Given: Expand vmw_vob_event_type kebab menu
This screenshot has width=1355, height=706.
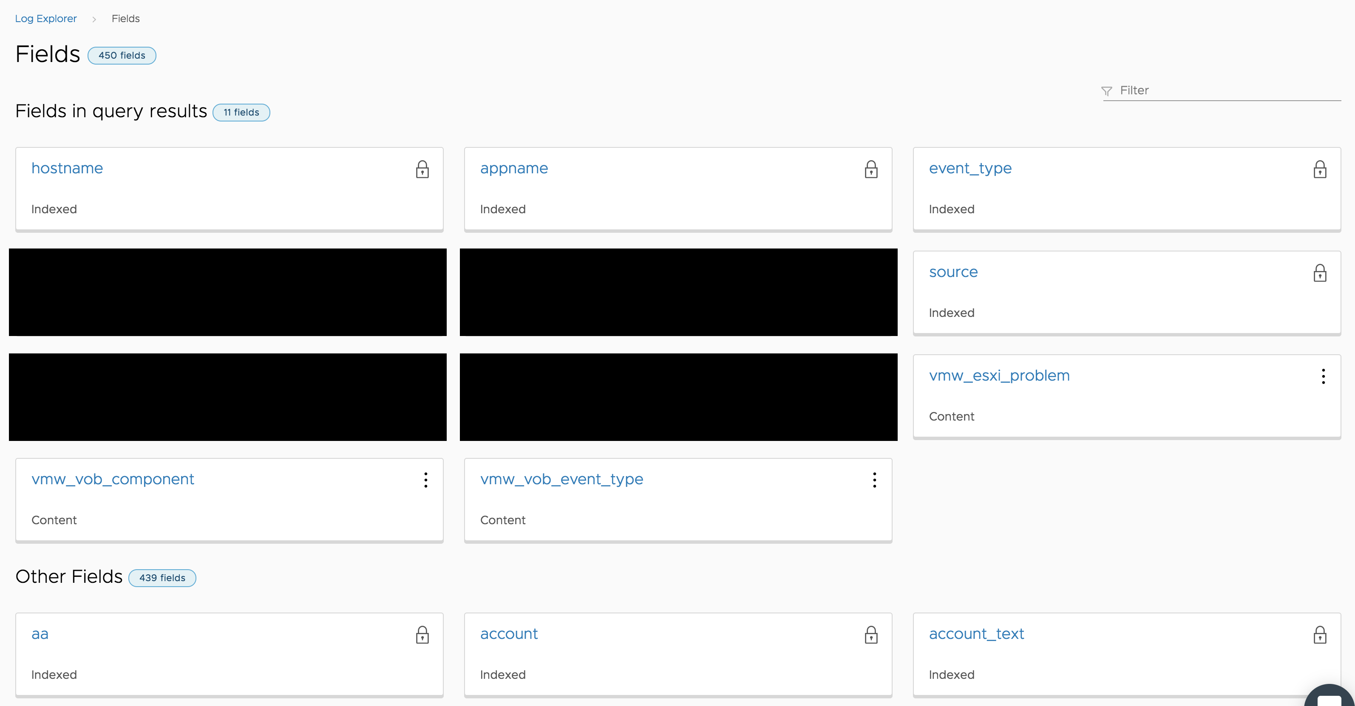Looking at the screenshot, I should coord(874,480).
